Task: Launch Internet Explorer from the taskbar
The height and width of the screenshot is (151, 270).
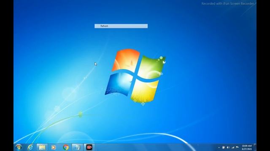Action: pyautogui.click(x=30, y=147)
